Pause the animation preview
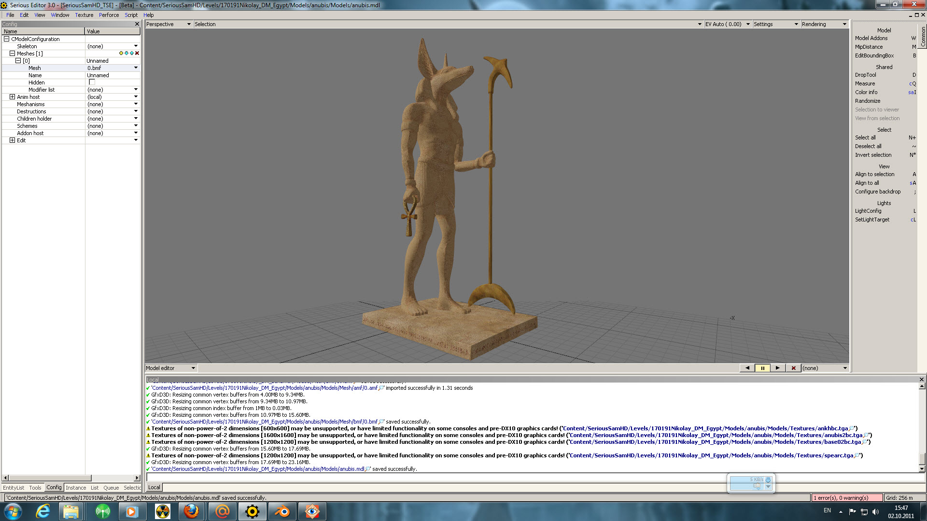This screenshot has height=521, width=927. (762, 368)
